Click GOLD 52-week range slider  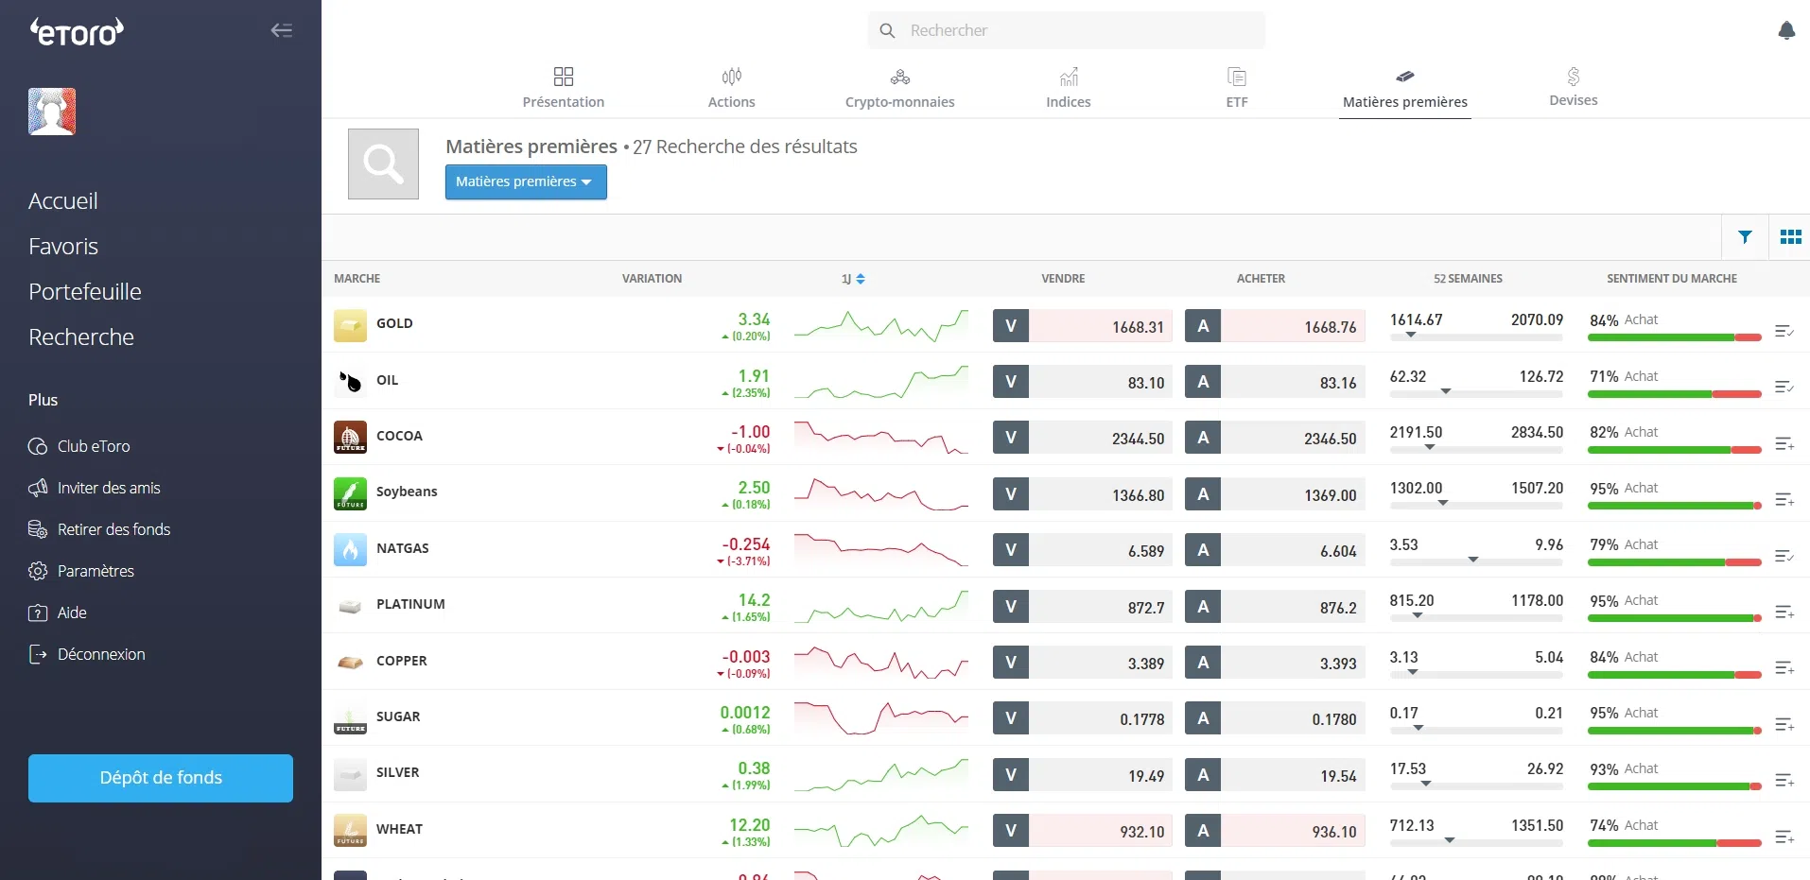(1476, 336)
